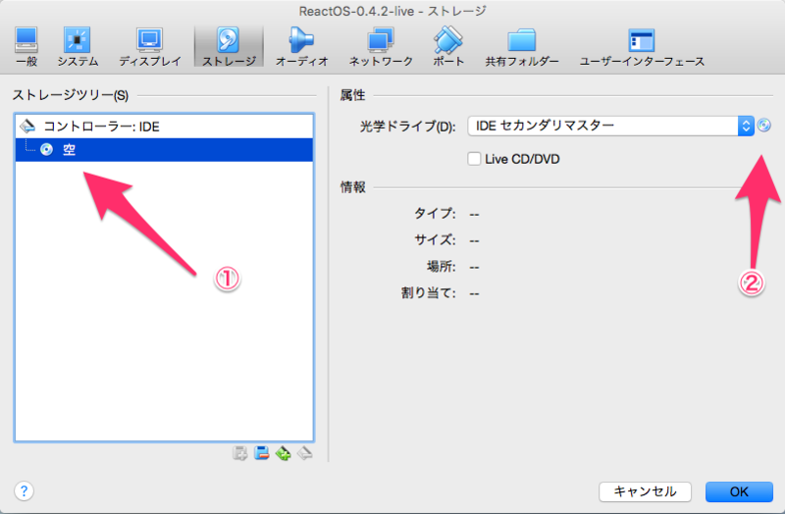
Task: Select the ストレージ tab
Action: 229,46
